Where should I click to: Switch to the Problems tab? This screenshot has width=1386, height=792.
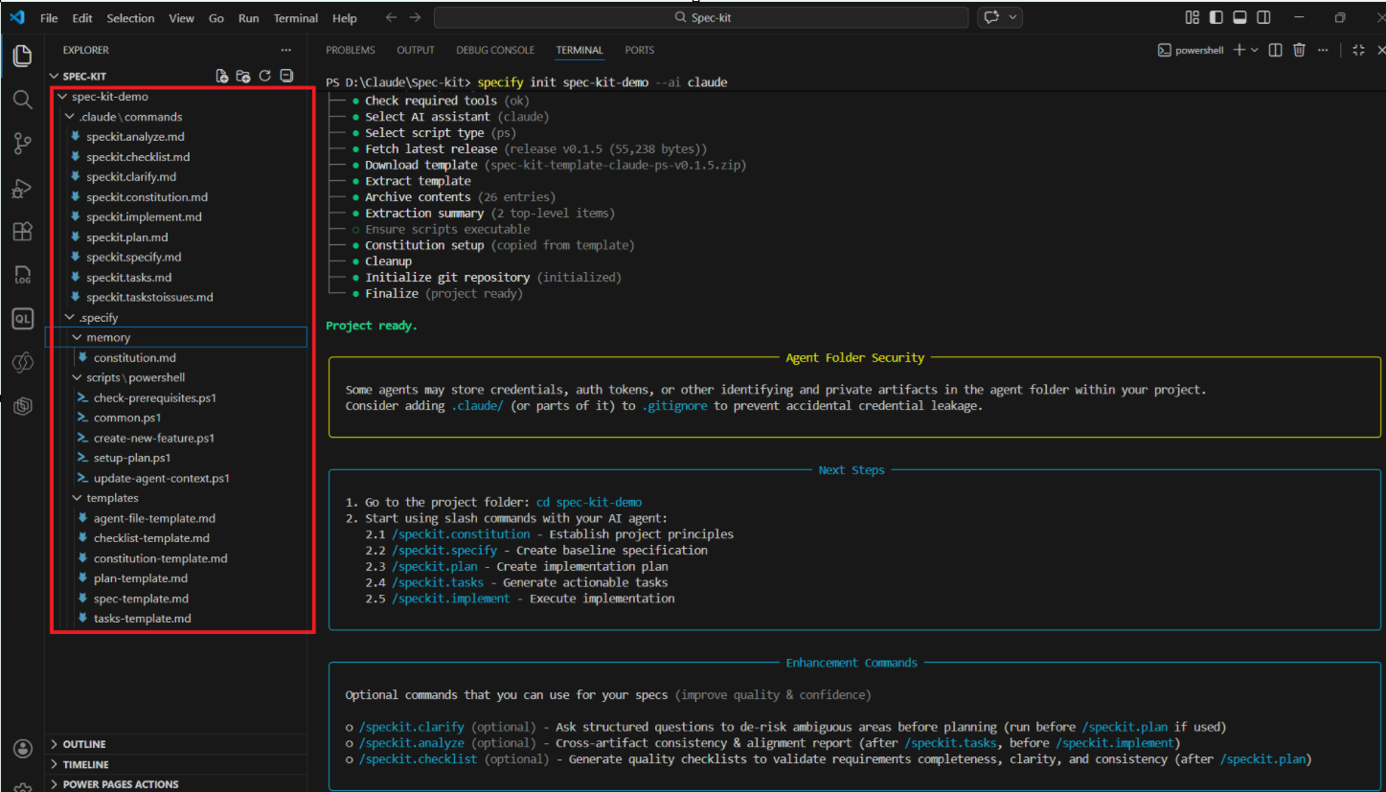tap(350, 50)
